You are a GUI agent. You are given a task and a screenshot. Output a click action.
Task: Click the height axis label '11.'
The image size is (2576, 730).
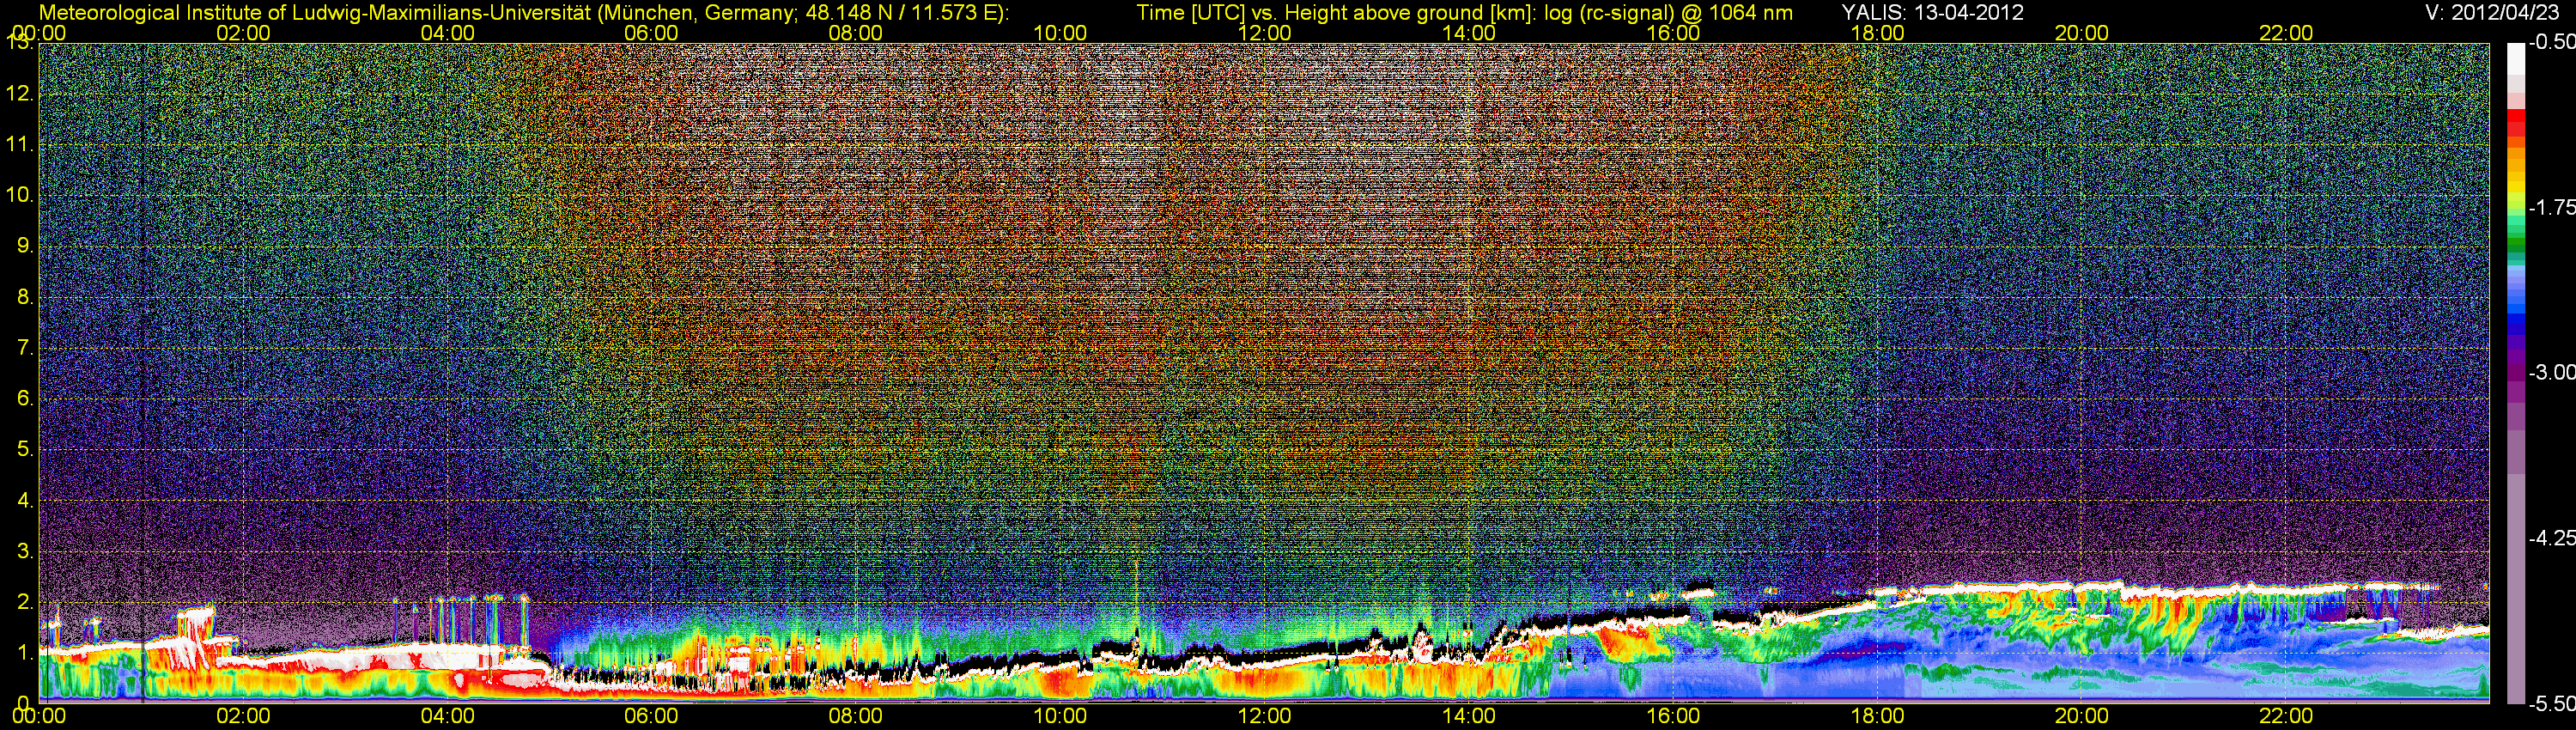pyautogui.click(x=20, y=145)
